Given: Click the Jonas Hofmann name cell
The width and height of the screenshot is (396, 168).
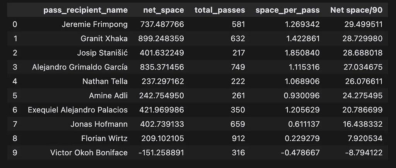Looking at the screenshot, I should pos(99,124).
